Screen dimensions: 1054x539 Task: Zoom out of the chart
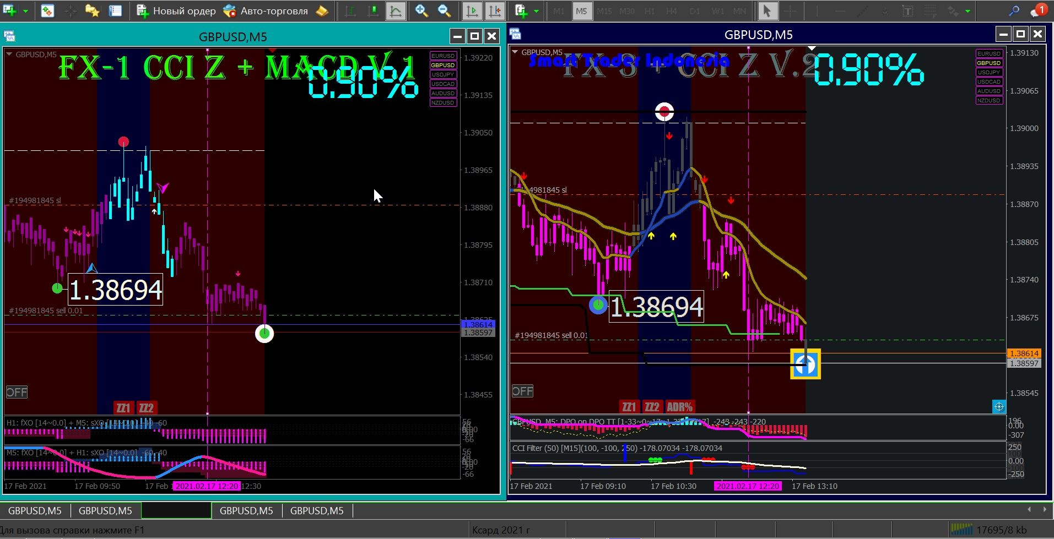(444, 10)
